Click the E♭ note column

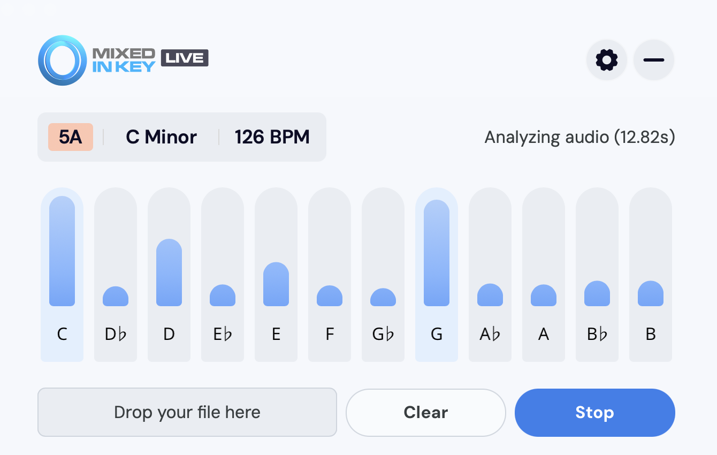point(223,274)
